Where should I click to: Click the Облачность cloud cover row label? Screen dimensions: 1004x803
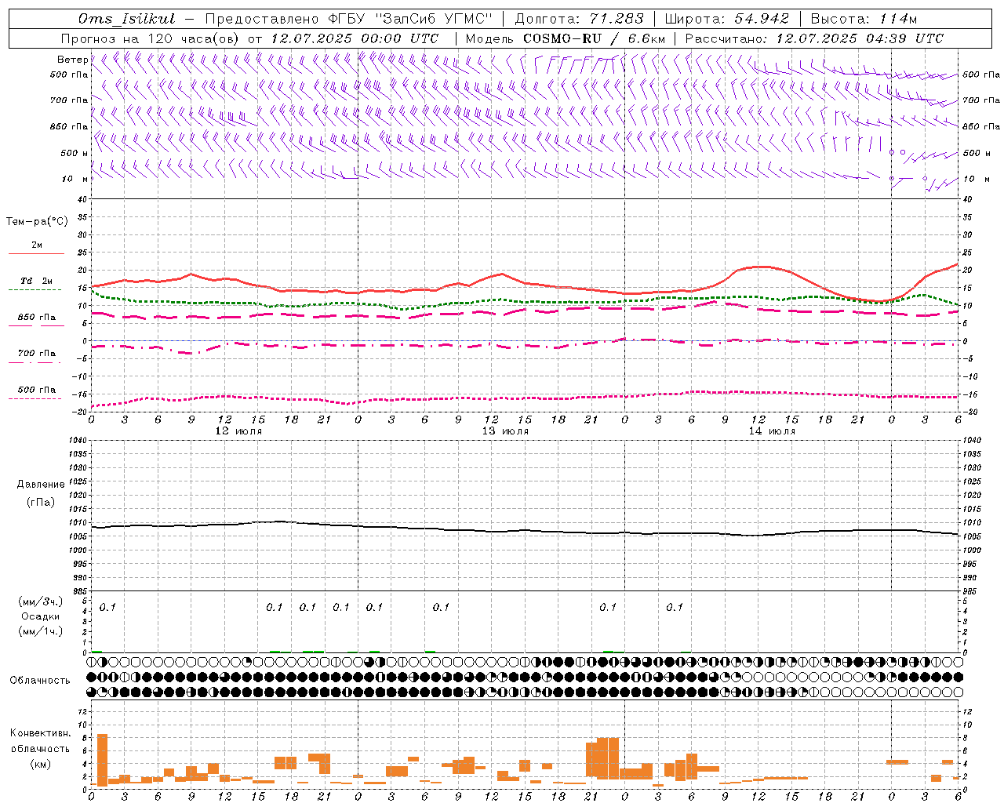click(40, 681)
